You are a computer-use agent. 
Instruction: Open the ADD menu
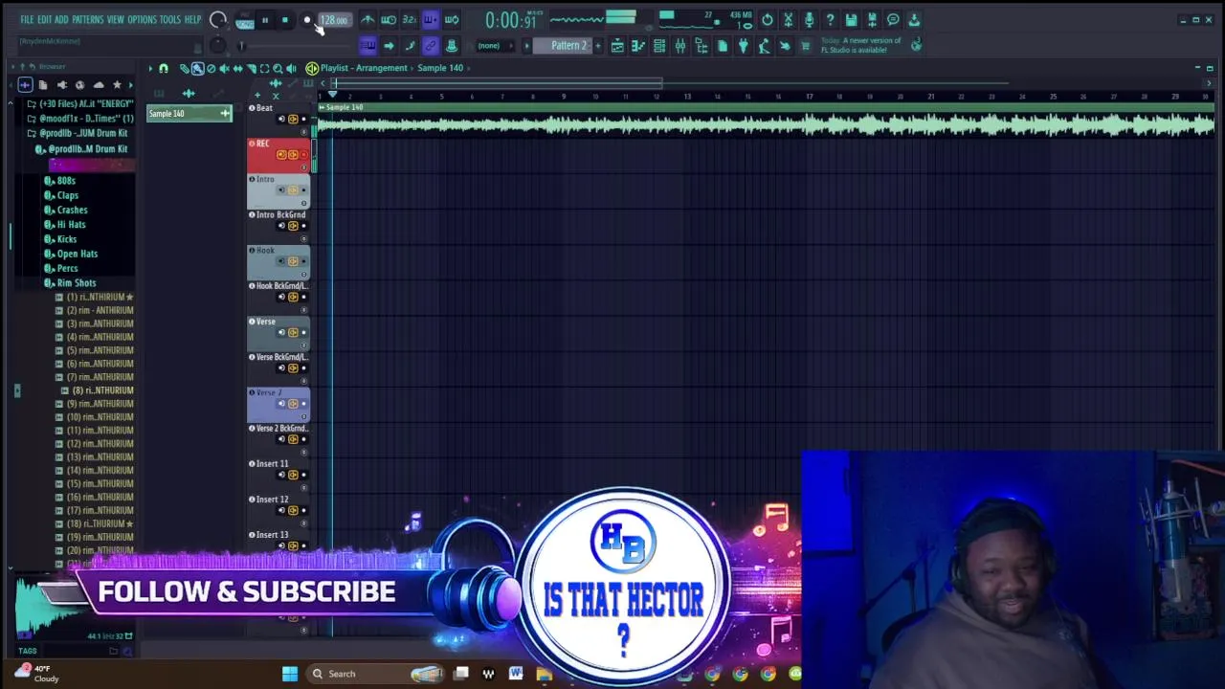(x=61, y=20)
